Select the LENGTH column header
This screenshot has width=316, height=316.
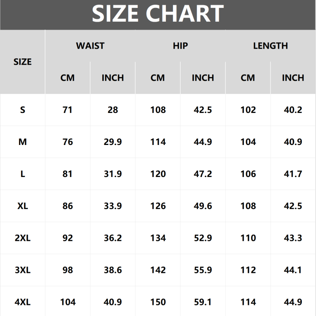point(270,46)
